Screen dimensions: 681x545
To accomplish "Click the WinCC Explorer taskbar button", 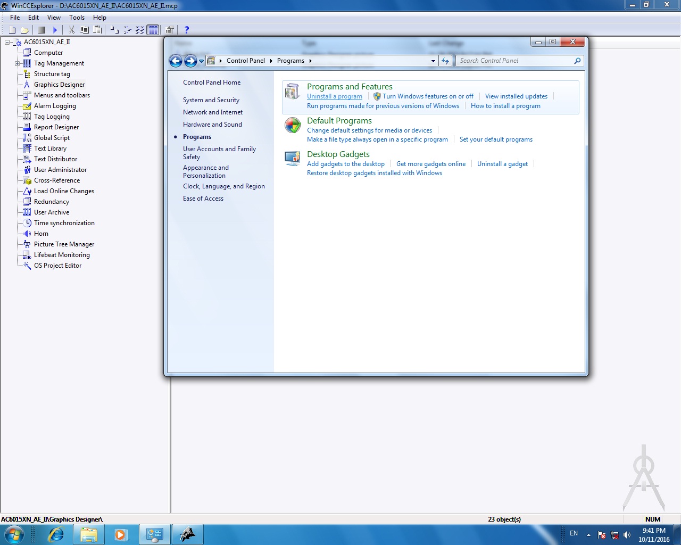I will 187,534.
